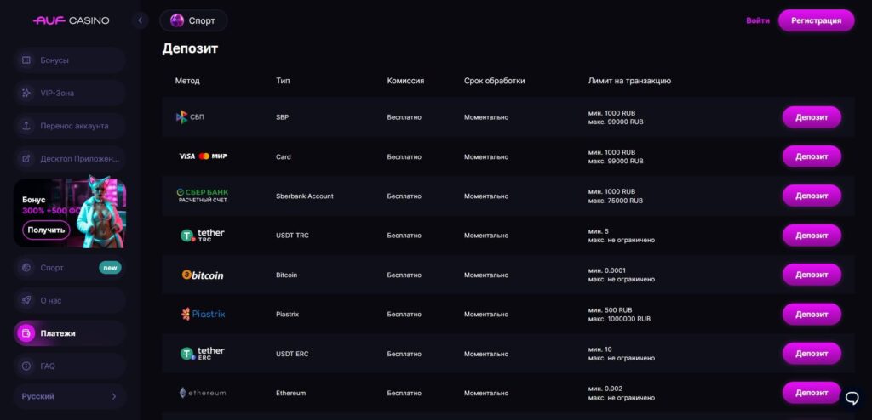Click Получить on the bonus banner
Viewport: 872px width, 420px height.
click(x=46, y=230)
